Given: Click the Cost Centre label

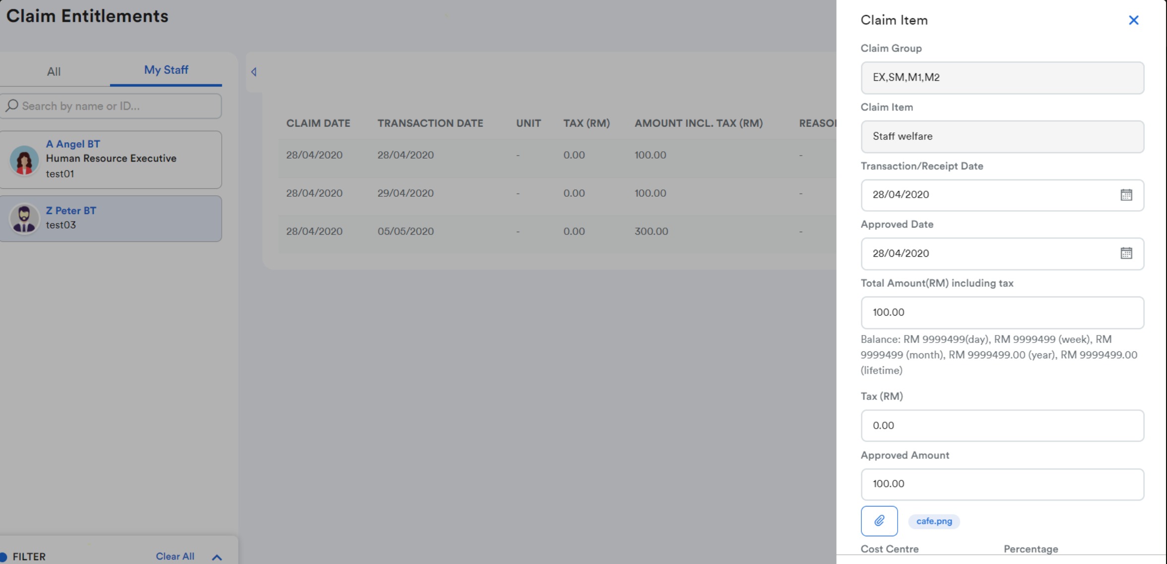Looking at the screenshot, I should (x=889, y=549).
